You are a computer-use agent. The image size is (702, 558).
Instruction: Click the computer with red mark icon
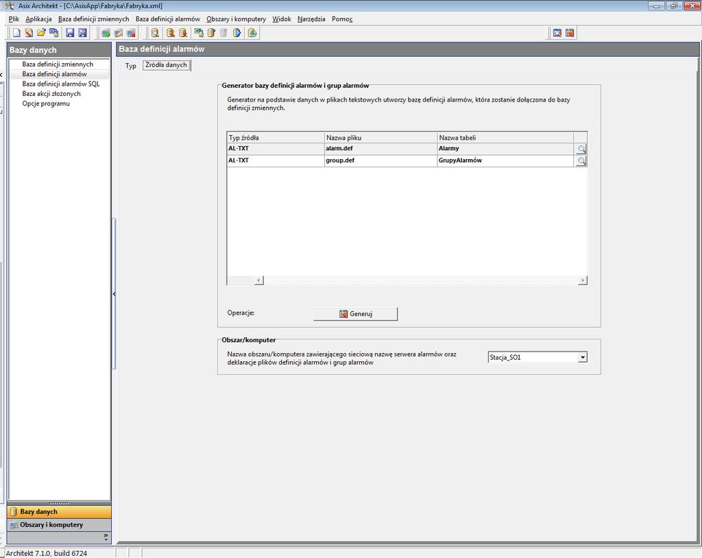(131, 33)
